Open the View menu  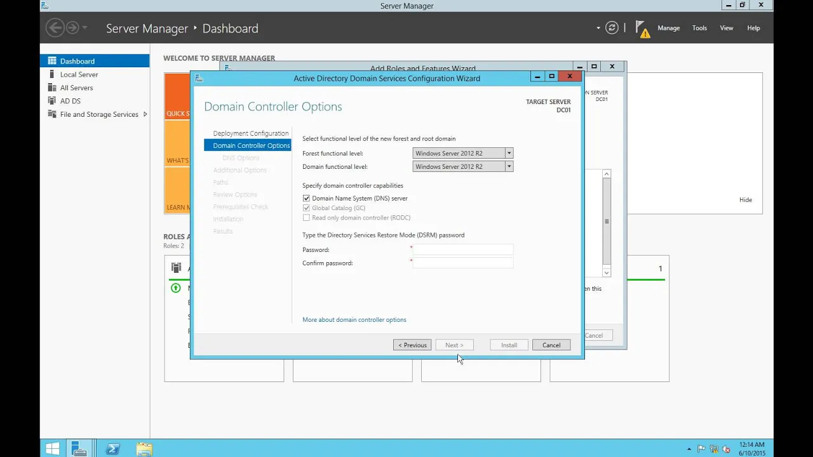click(726, 28)
